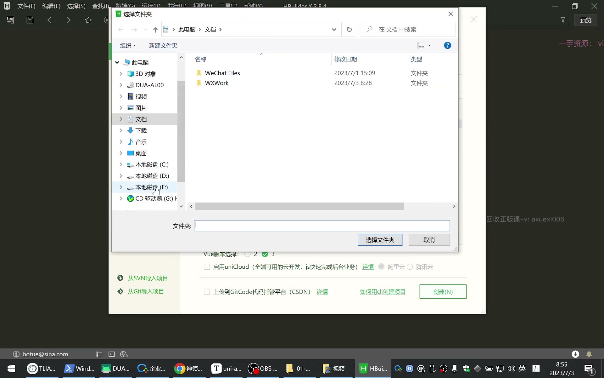
Task: Refresh the folder view in dialog
Action: (x=349, y=29)
